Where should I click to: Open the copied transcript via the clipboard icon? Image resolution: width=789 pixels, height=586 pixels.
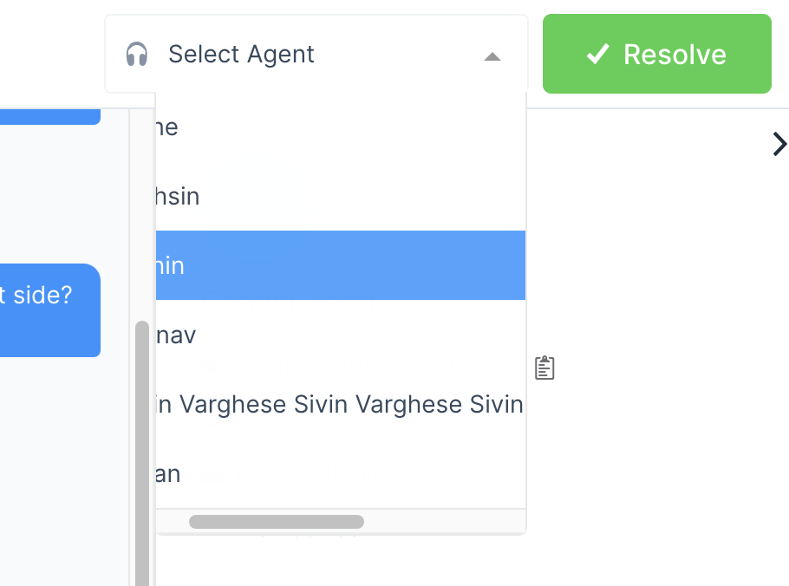click(x=544, y=368)
